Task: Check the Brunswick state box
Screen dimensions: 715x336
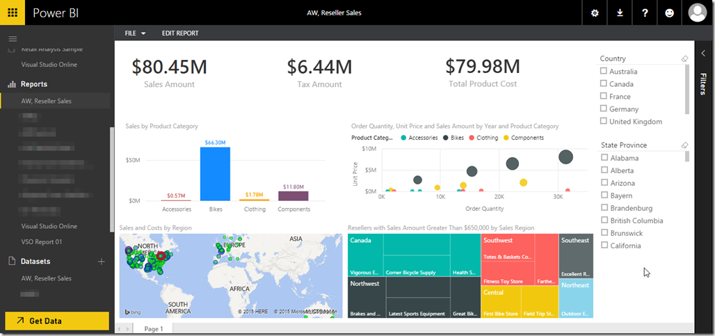Action: [x=604, y=233]
